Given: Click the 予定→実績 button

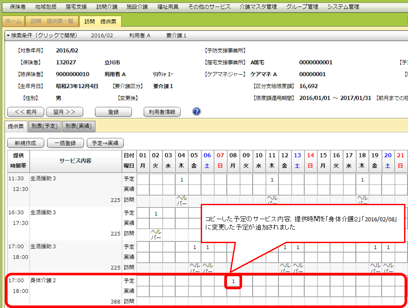Looking at the screenshot, I should [105, 143].
